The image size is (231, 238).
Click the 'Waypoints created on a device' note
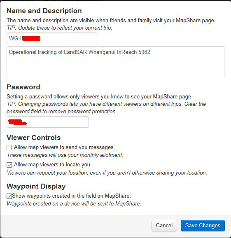74,203
